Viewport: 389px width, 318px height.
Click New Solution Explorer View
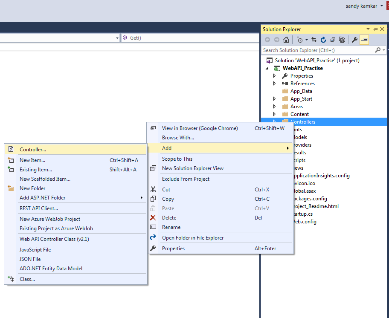(220, 168)
